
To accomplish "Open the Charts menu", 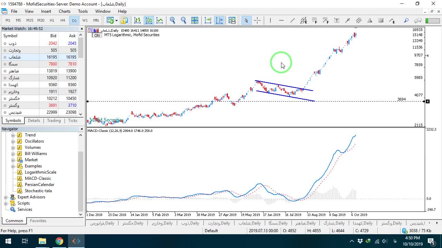I will coord(65,11).
